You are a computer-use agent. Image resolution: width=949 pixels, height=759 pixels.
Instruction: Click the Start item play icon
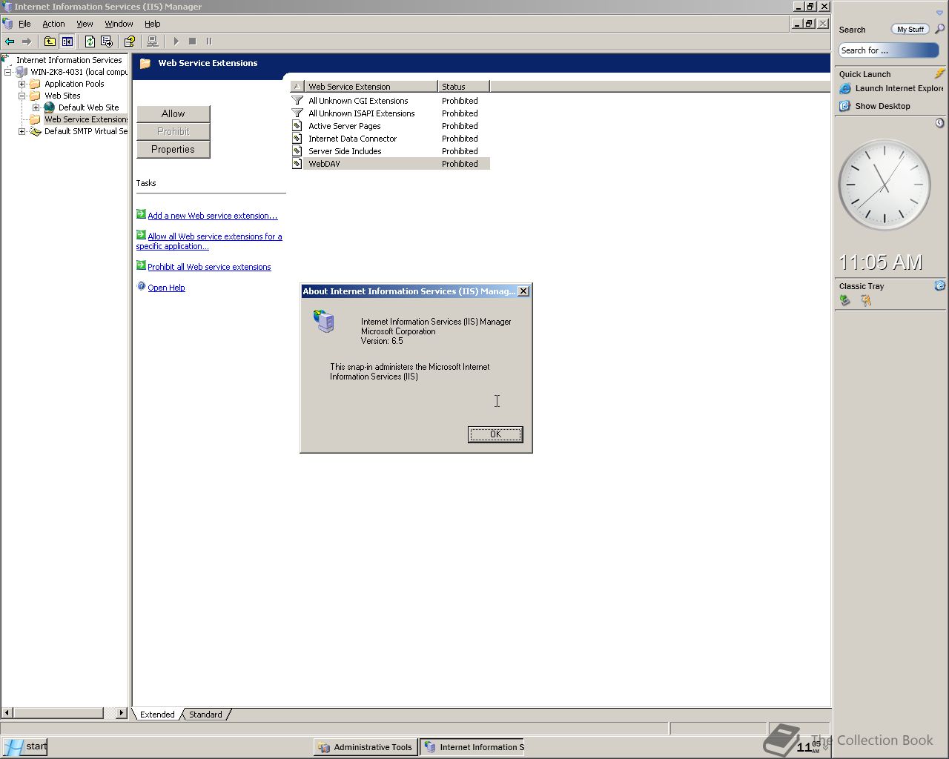(176, 42)
